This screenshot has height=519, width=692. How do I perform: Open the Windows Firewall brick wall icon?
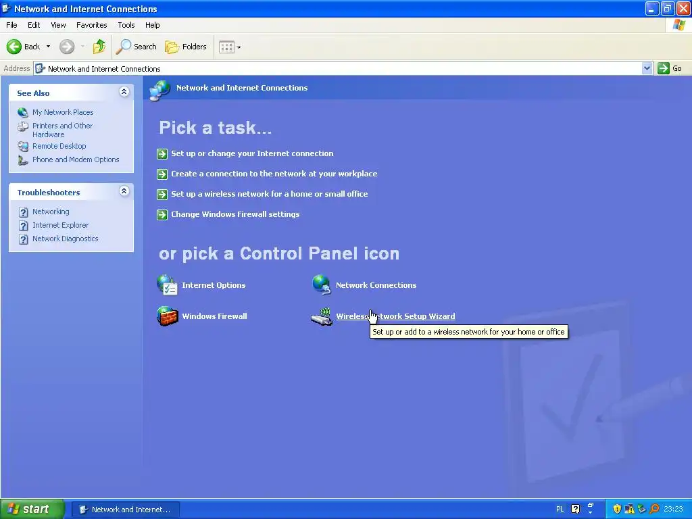click(x=168, y=316)
